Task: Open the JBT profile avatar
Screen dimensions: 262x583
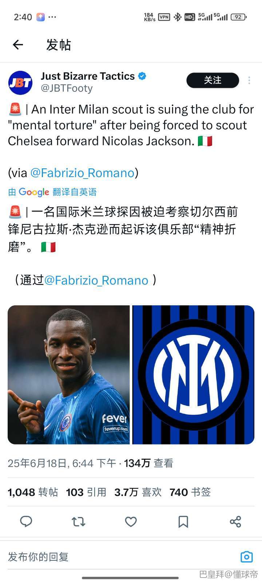Action: click(20, 83)
